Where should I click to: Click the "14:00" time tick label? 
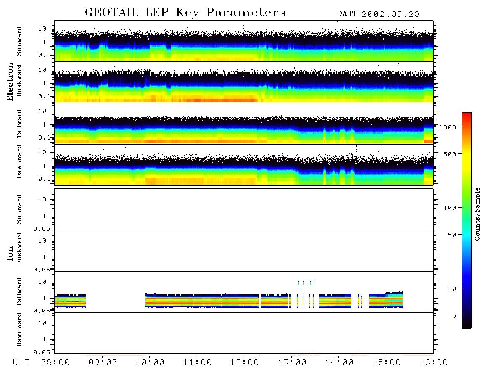pos(339,362)
